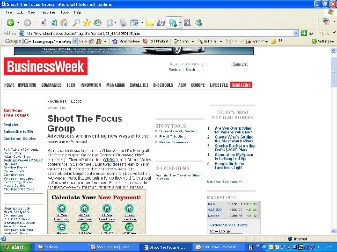Click the Messenger toolbar icon
Viewport: 337px width, 252px height.
coord(198,22)
